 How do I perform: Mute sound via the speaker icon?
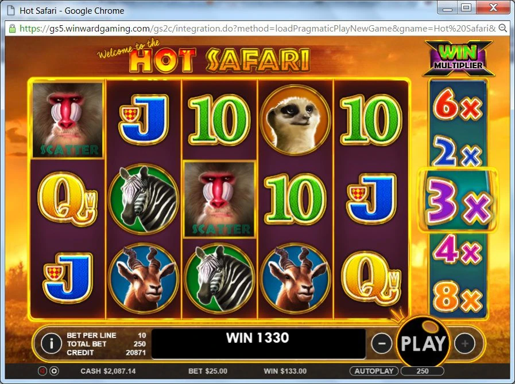42,371
